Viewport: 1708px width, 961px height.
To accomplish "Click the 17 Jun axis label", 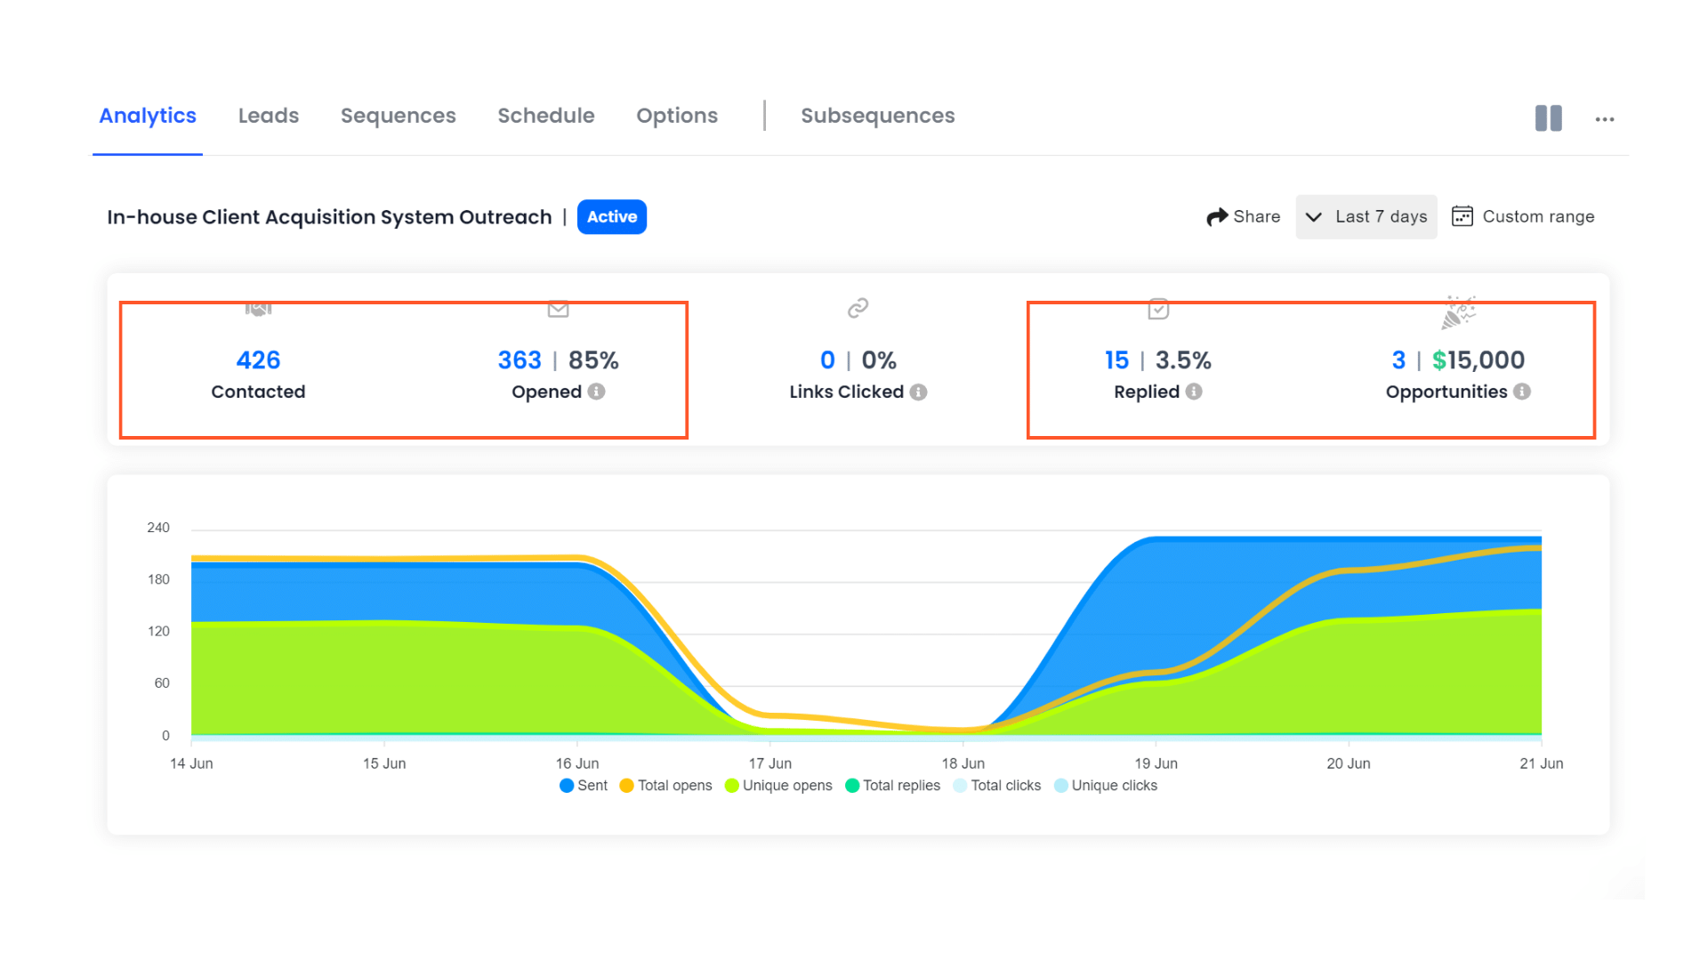I will point(770,763).
